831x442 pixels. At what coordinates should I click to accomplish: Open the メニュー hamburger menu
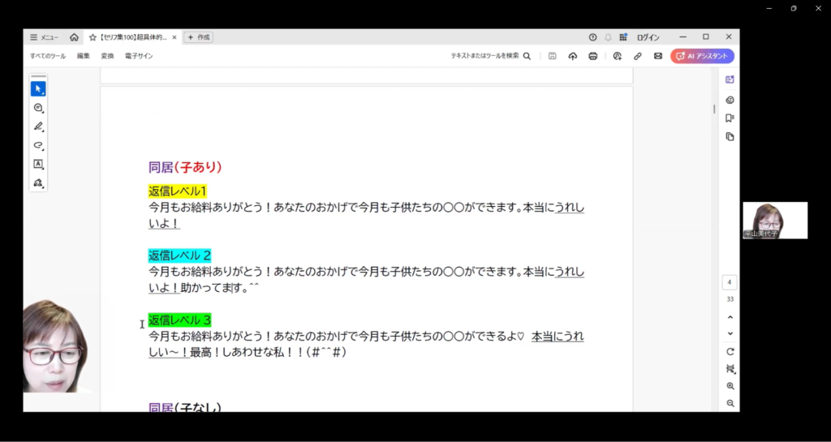click(44, 37)
